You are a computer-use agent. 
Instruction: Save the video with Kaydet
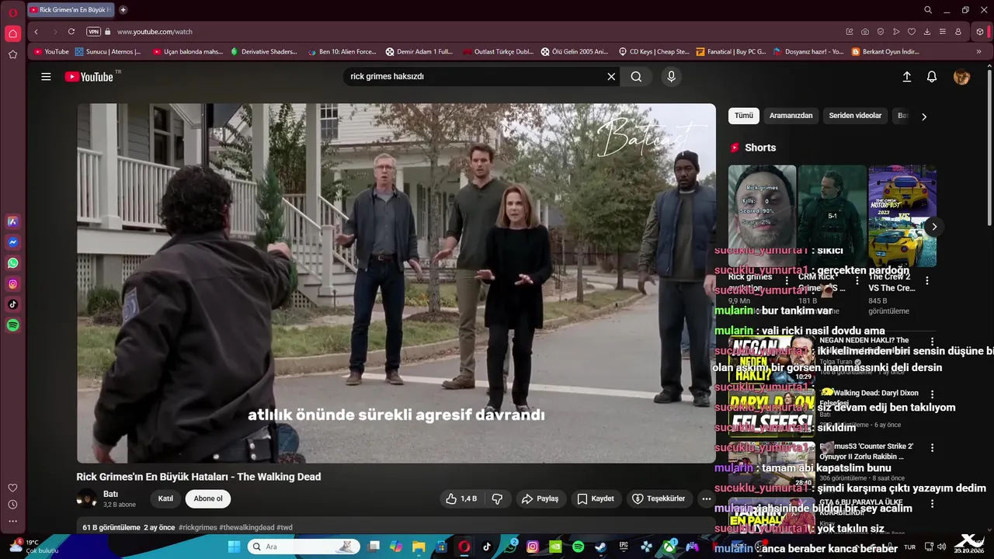tap(596, 498)
